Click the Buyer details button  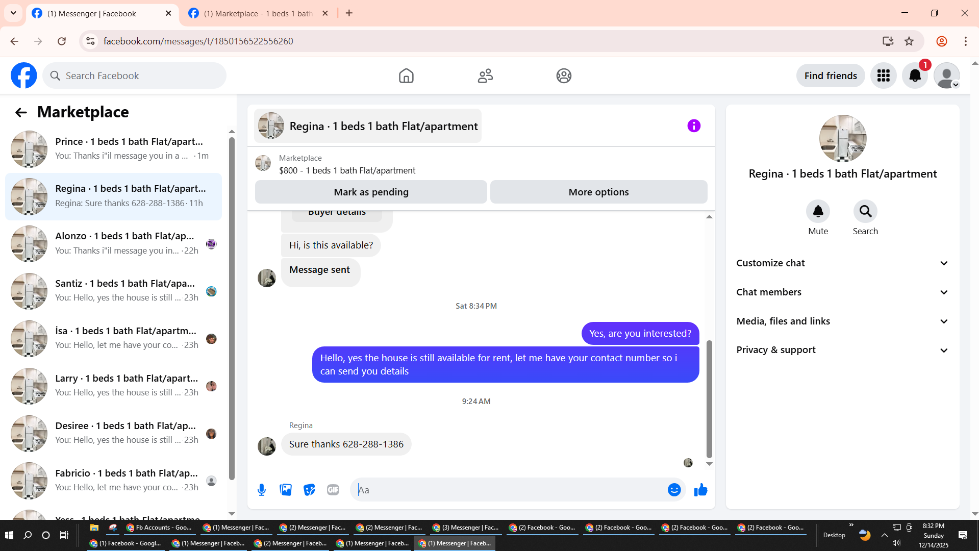(337, 213)
